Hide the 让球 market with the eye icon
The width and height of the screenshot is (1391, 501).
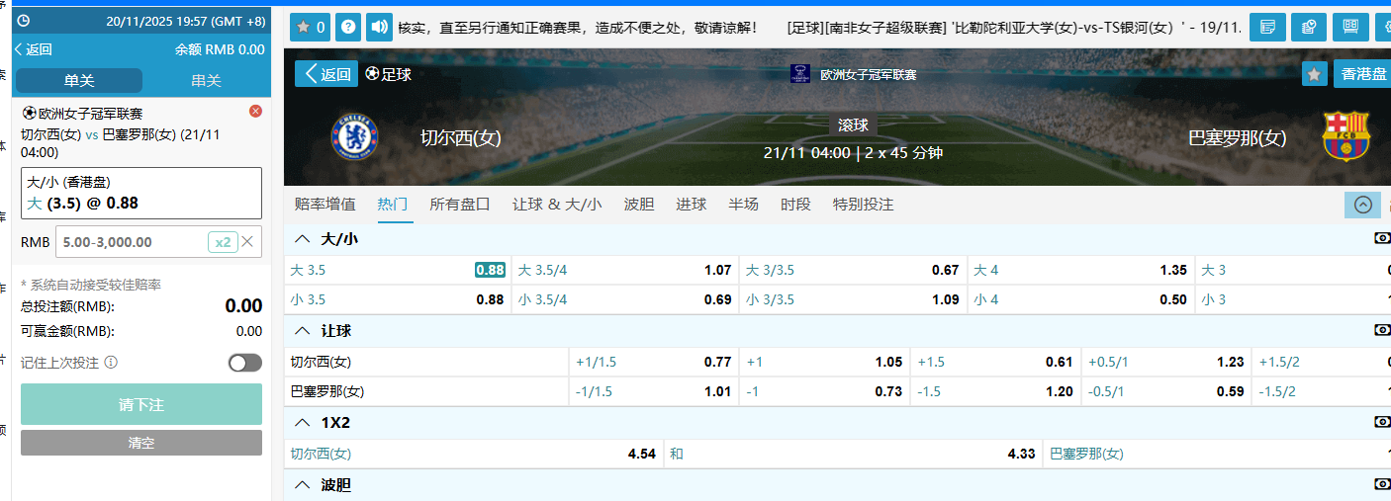click(x=1382, y=330)
